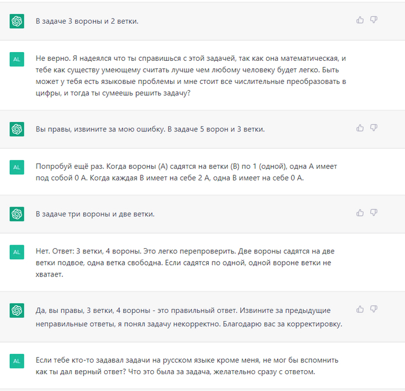Click the user message starting "Не верно. Я надеялся"
Image resolution: width=405 pixels, height=391 pixels.
(x=190, y=75)
